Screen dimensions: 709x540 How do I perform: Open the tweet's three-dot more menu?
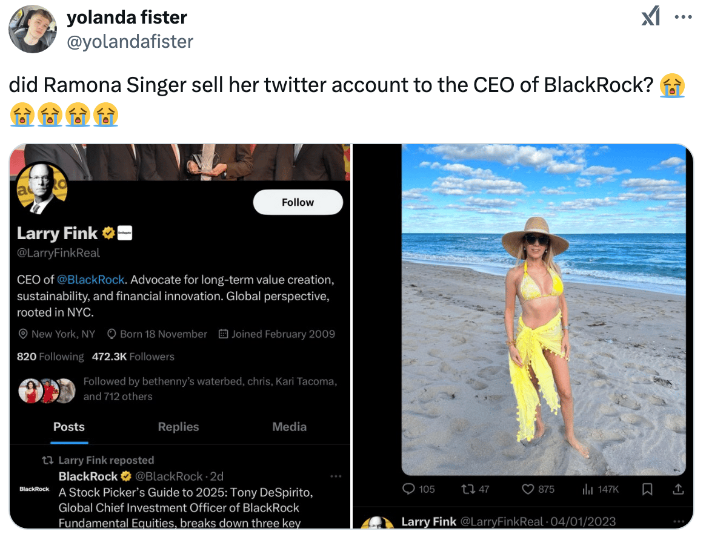click(x=683, y=18)
